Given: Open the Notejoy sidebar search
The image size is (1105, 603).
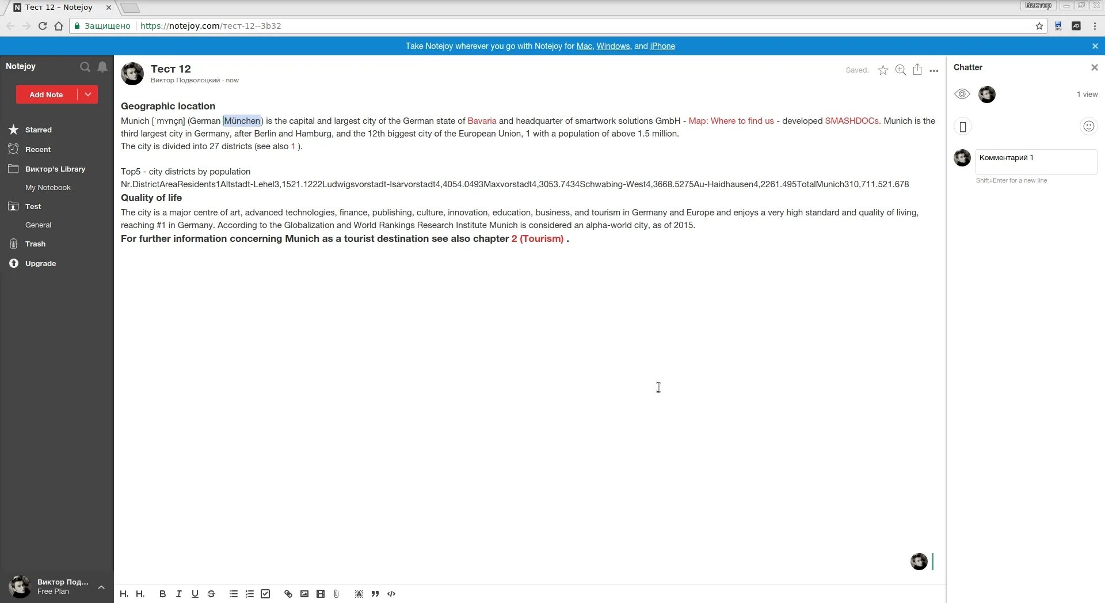Looking at the screenshot, I should [x=85, y=67].
